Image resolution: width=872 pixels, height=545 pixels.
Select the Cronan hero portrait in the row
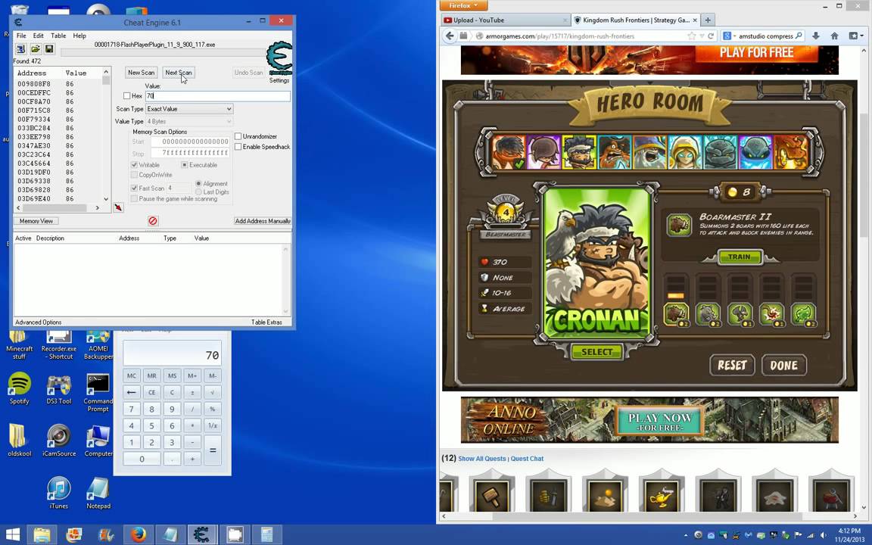tap(579, 152)
